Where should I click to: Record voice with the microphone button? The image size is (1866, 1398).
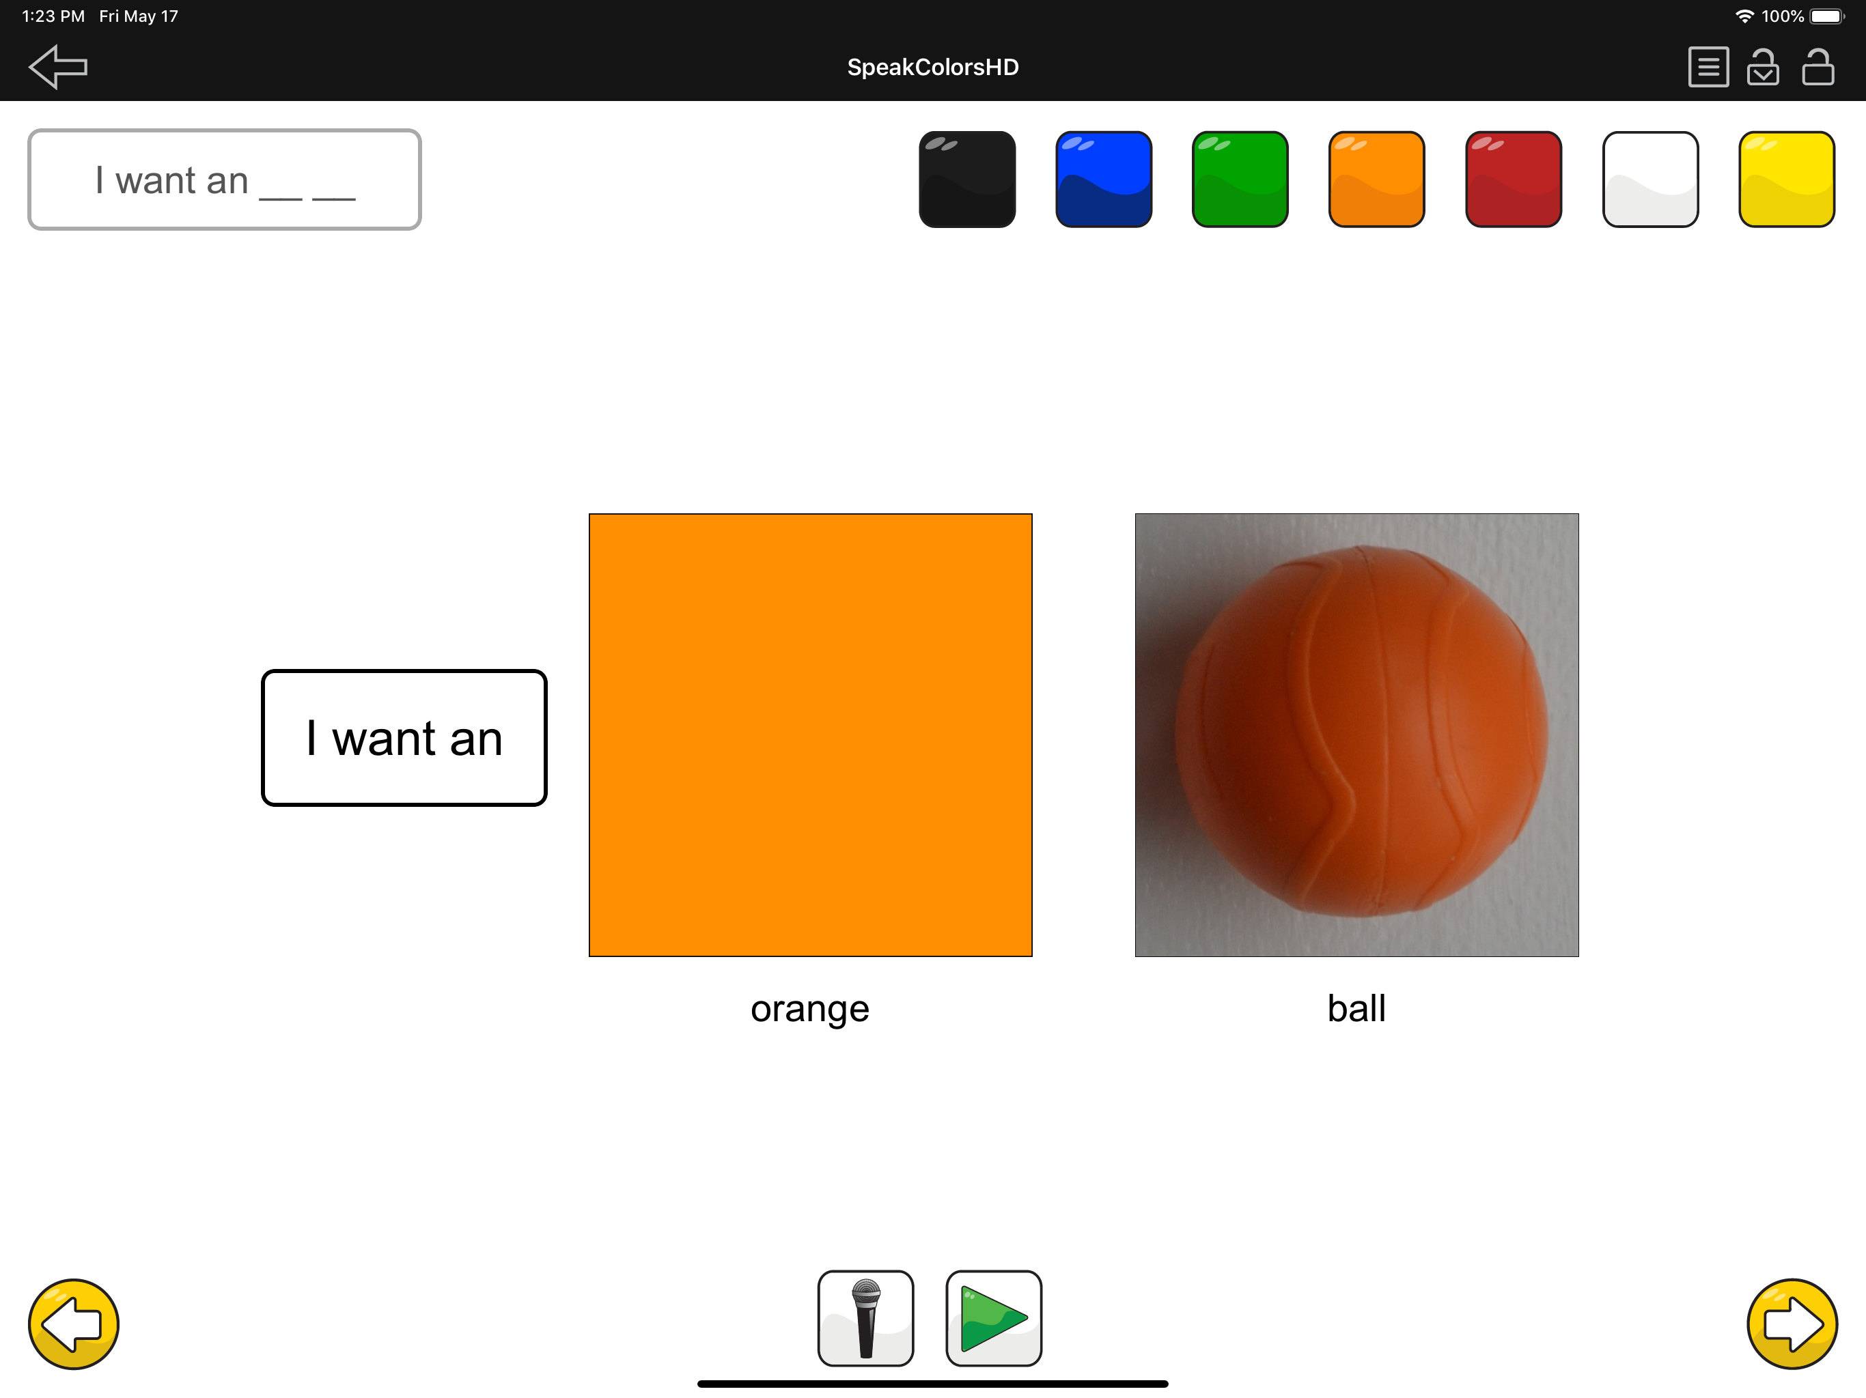click(865, 1318)
